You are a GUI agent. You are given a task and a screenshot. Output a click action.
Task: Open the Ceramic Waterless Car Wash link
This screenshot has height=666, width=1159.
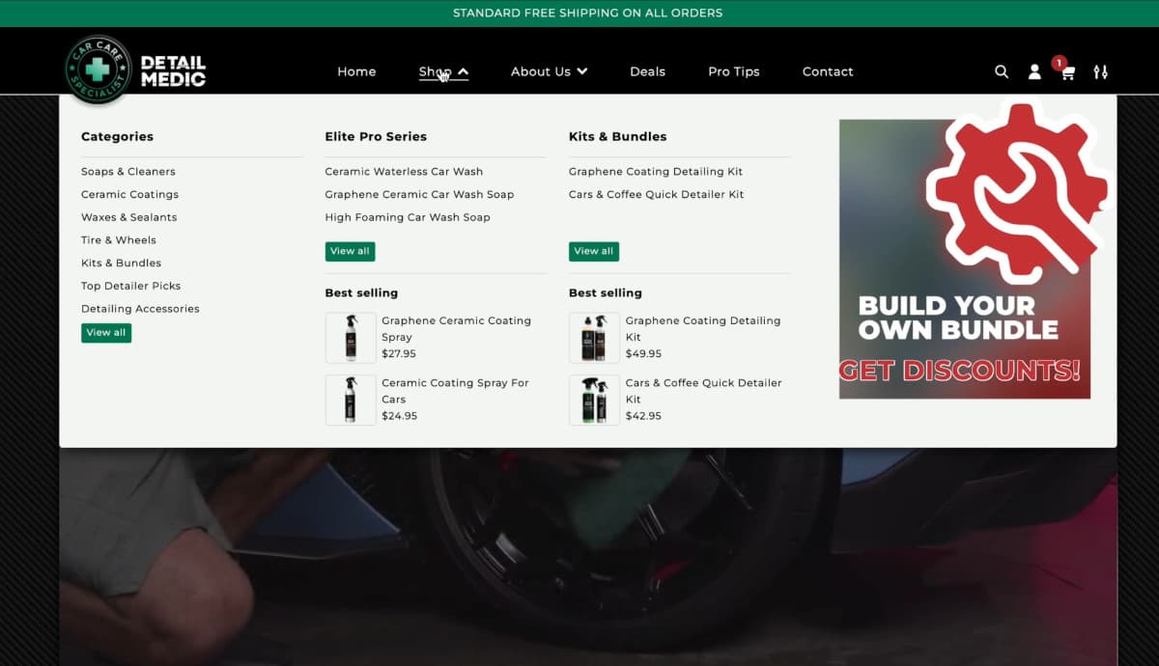(x=404, y=171)
